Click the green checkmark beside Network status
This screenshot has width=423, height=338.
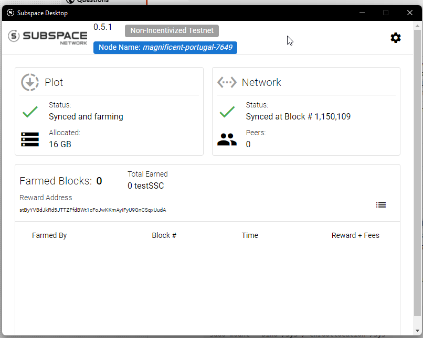point(227,112)
